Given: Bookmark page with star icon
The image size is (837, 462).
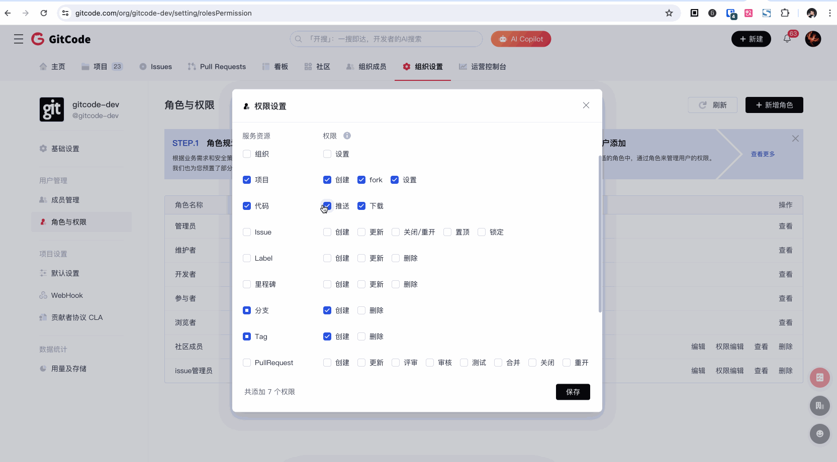Looking at the screenshot, I should coord(669,13).
